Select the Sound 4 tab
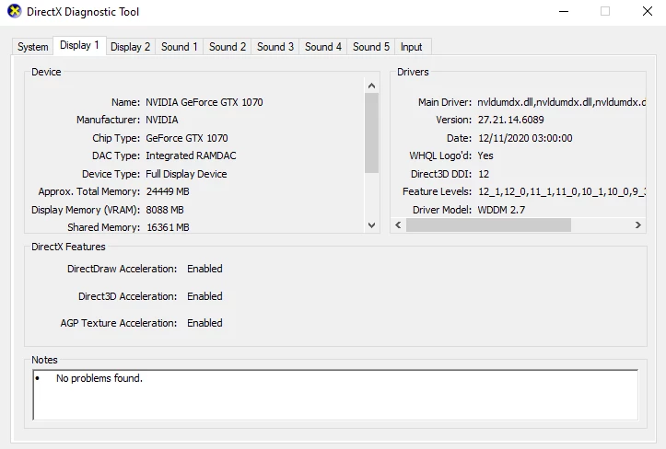Image resolution: width=666 pixels, height=449 pixels. (323, 47)
